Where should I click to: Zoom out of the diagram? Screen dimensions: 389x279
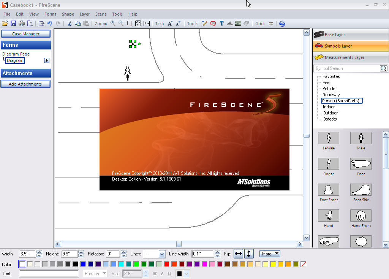[x=121, y=24]
